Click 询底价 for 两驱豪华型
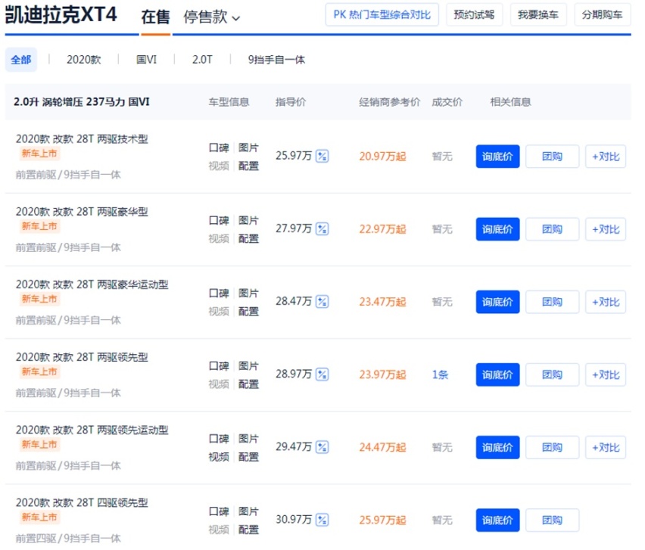This screenshot has width=645, height=550. 497,229
